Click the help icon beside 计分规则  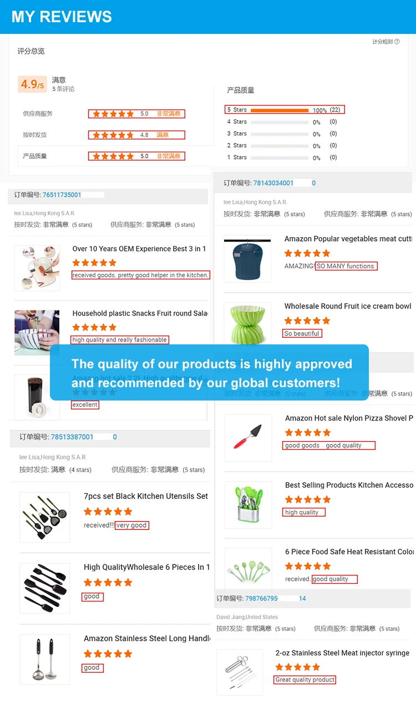click(x=397, y=42)
